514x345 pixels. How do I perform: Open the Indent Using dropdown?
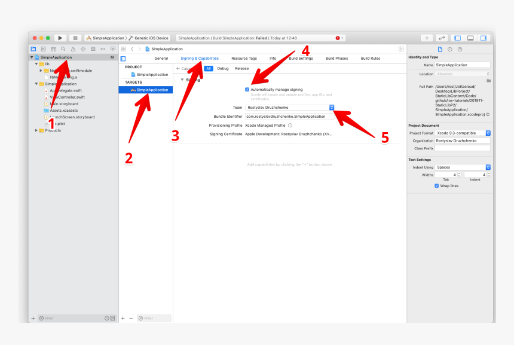[x=463, y=167]
